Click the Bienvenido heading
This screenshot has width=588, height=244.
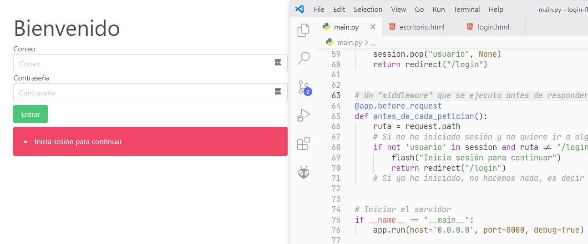(67, 28)
